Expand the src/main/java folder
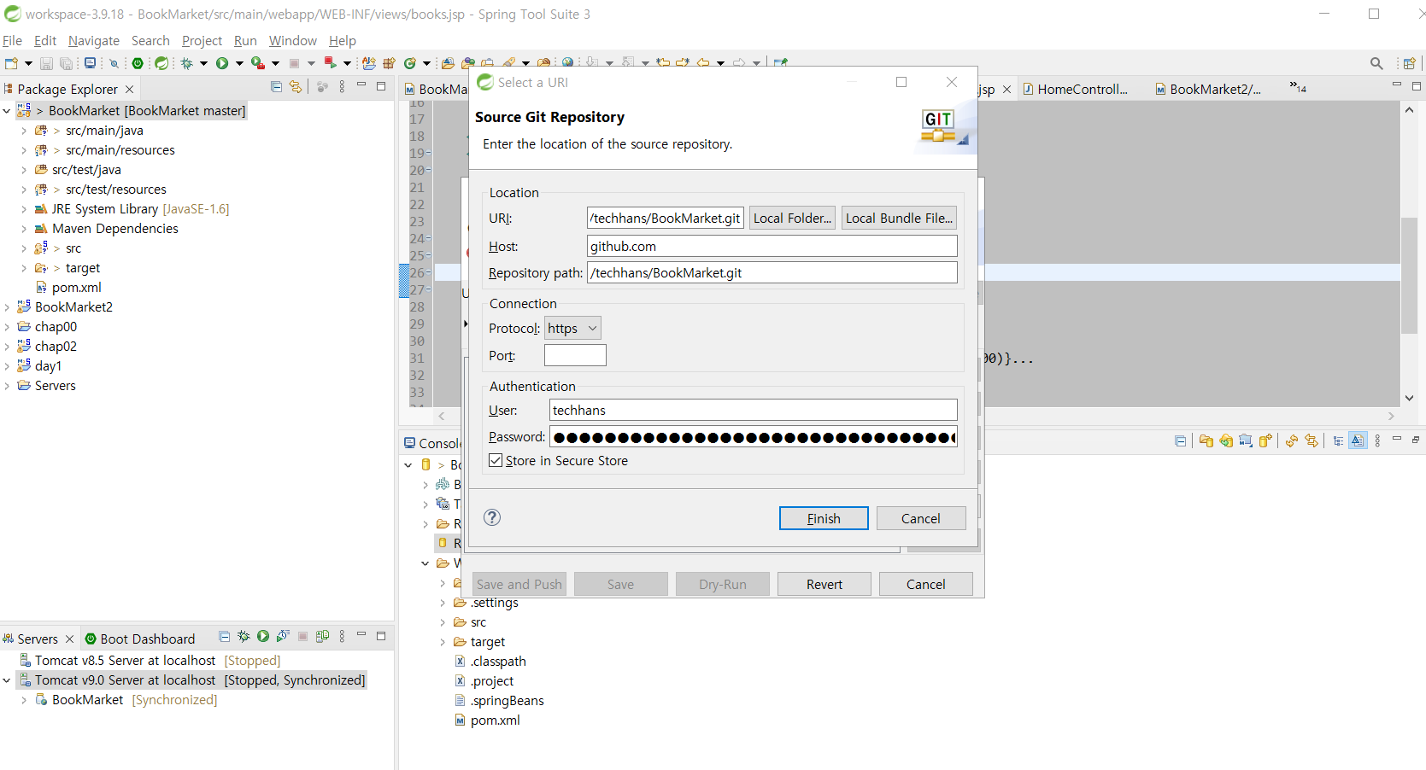The image size is (1426, 770). pos(24,131)
